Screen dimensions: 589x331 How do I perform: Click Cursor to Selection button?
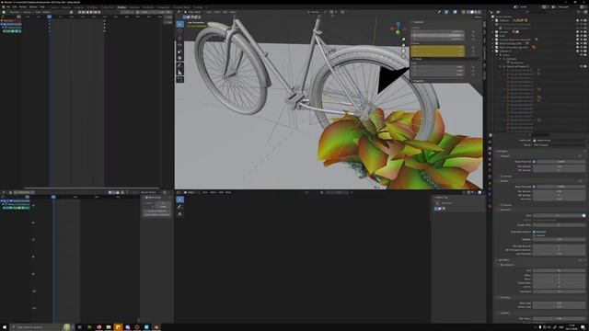156,211
